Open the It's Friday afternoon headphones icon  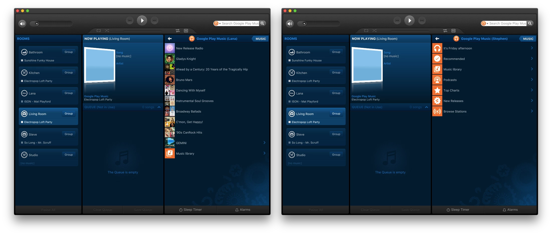coord(437,48)
